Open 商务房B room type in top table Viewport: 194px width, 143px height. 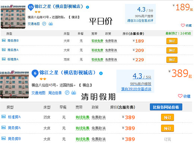[x=13, y=41]
